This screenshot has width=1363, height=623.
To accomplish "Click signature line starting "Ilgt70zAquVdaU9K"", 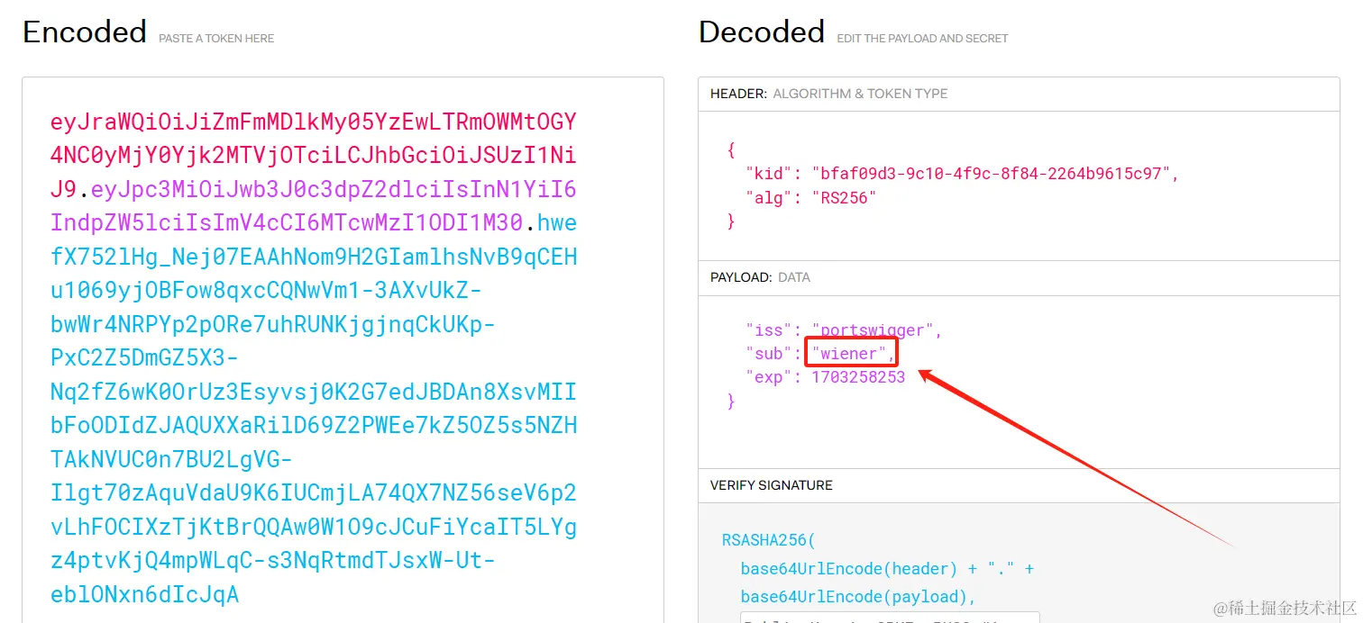I will click(x=314, y=493).
